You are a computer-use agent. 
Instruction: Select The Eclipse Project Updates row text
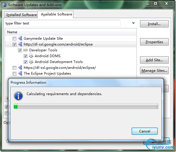tap(47, 74)
